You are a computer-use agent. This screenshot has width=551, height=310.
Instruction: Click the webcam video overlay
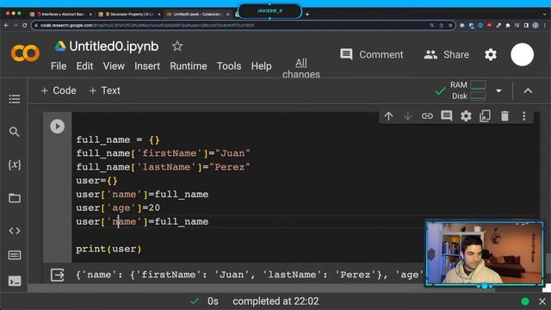(484, 254)
